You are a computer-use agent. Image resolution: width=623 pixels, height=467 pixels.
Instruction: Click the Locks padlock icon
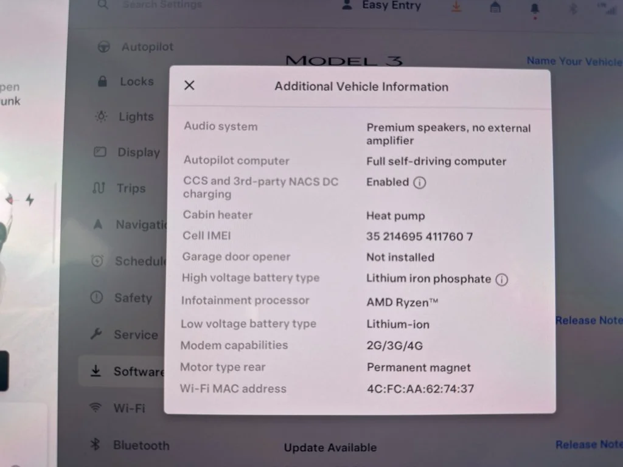click(102, 81)
